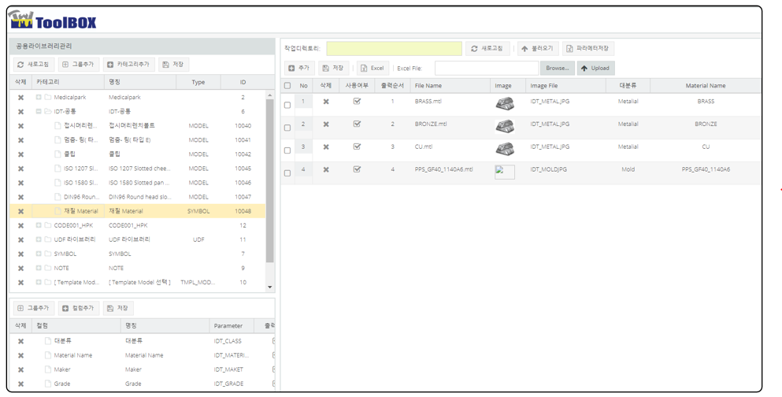Click the Type column header in category tree
The height and width of the screenshot is (397, 782).
(x=198, y=82)
